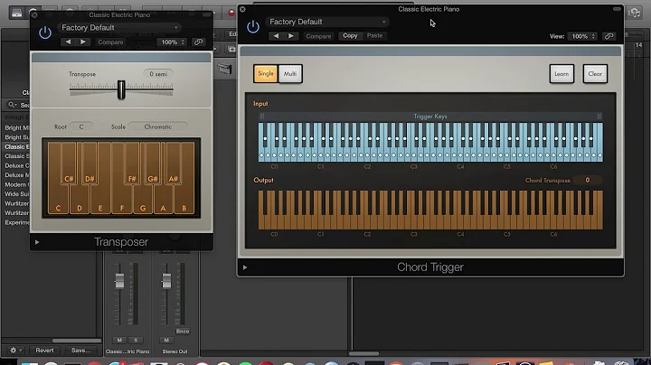Select Deluxe C preset in library

tap(16, 165)
